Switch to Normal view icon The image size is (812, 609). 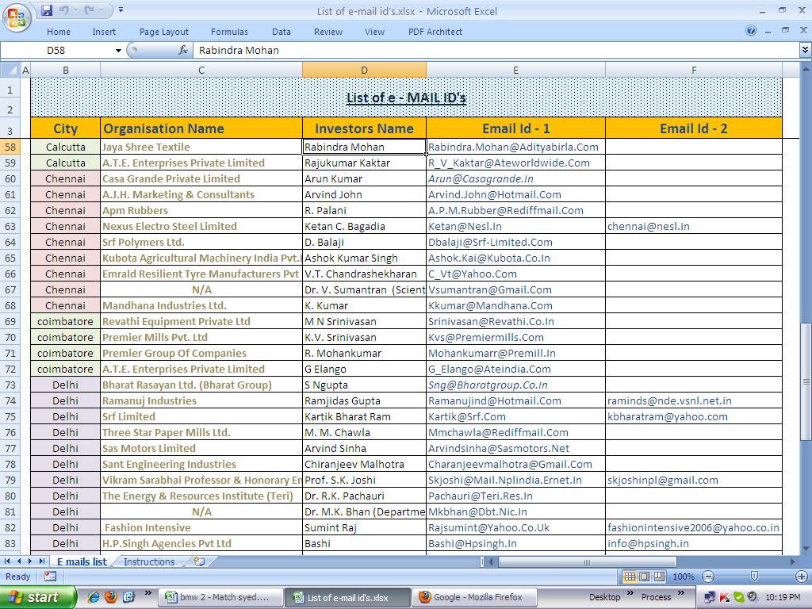629,576
